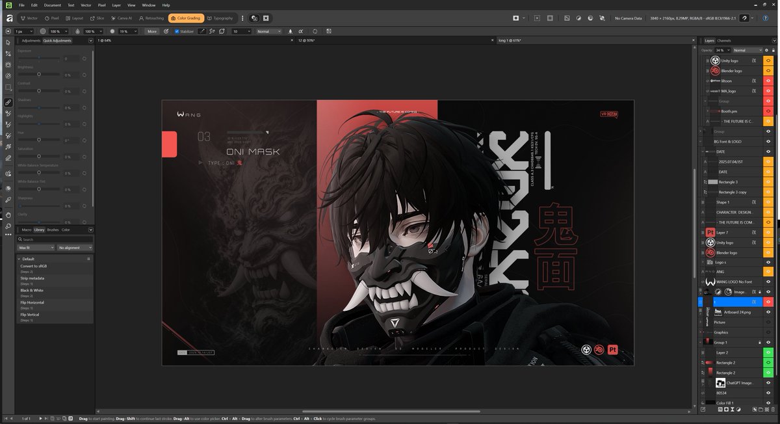
Task: Click the Layers panel gear settings icon
Action: pos(767,50)
